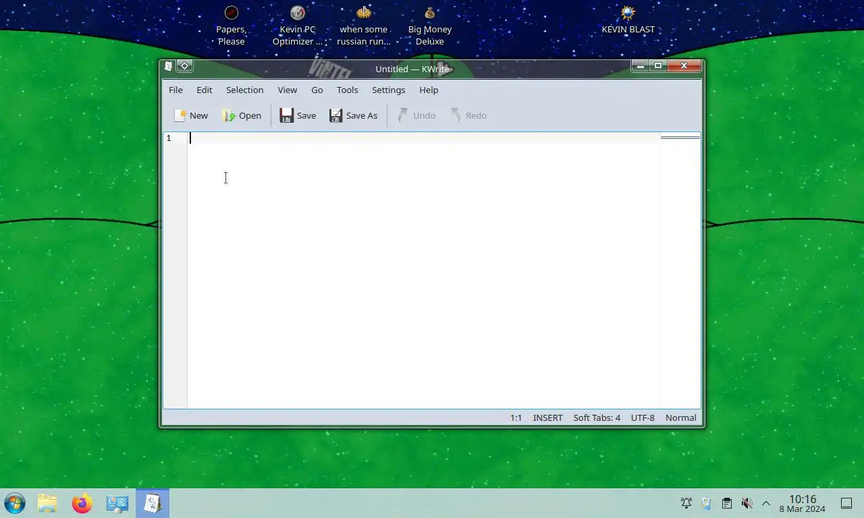This screenshot has height=518, width=864.
Task: Open the file manager folder icon in taskbar
Action: pos(47,503)
